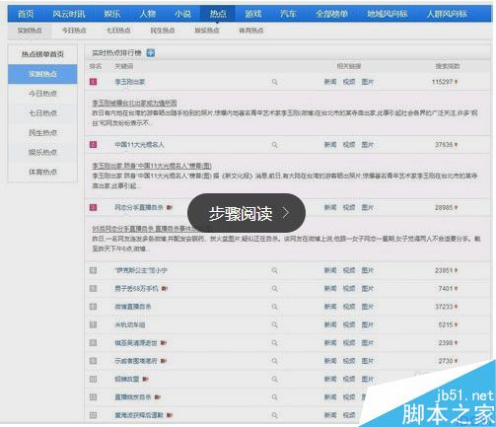
Task: Click the search magnifier icon for 李玉刚出家
Action: [274, 82]
